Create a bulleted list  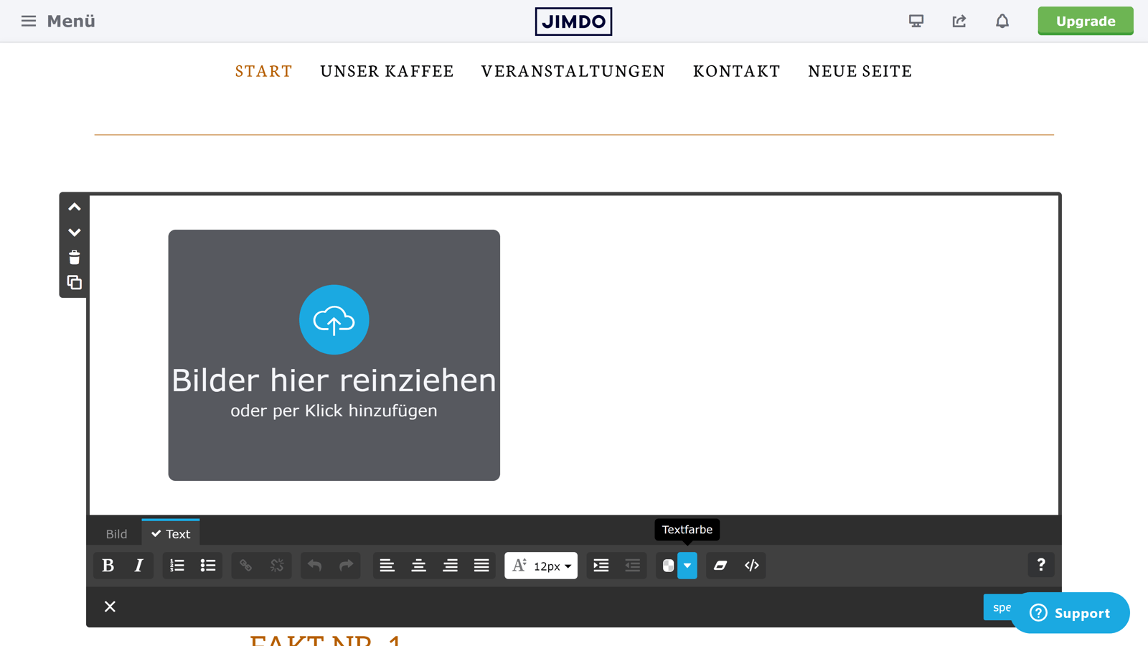click(x=208, y=566)
